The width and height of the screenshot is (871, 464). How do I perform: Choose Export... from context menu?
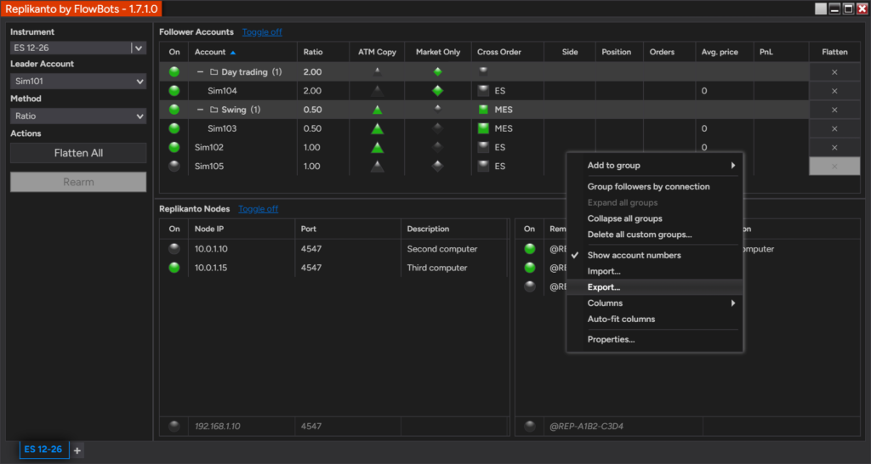point(654,287)
